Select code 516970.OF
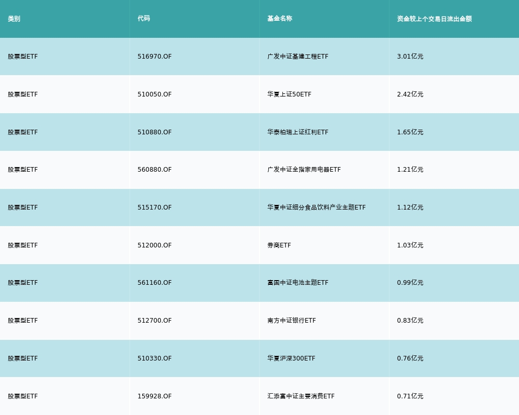The width and height of the screenshot is (519, 415). pos(155,57)
